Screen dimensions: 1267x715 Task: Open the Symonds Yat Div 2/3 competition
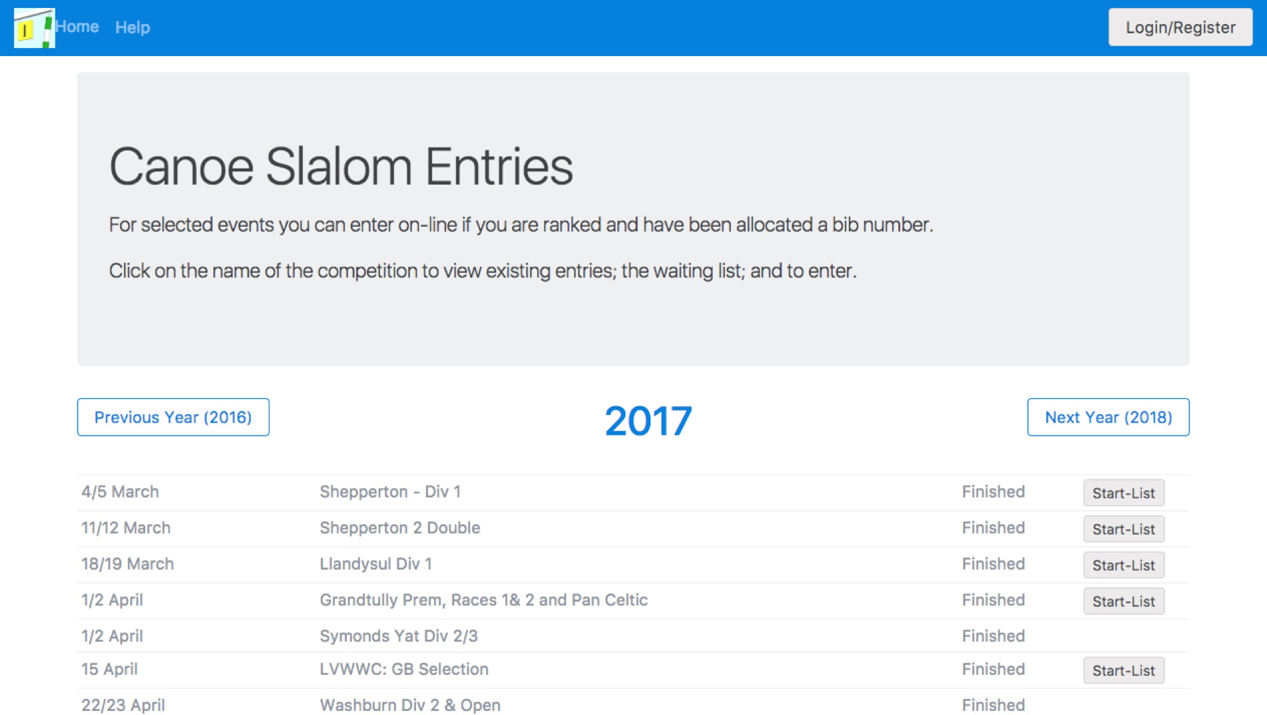pyautogui.click(x=399, y=636)
